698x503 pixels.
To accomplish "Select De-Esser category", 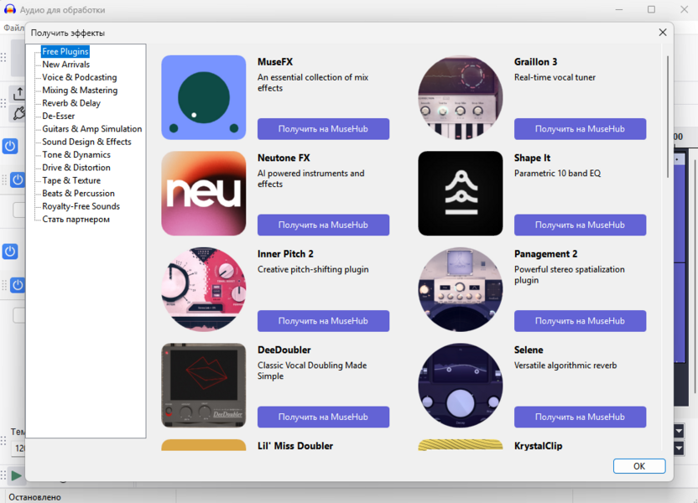I will point(59,116).
